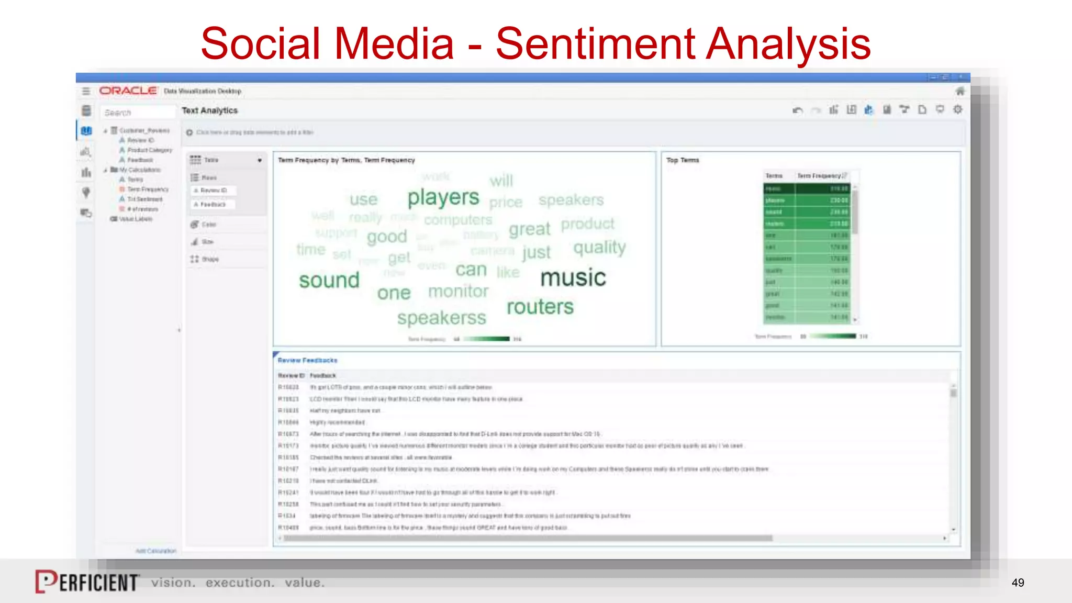This screenshot has height=603, width=1072.
Task: Go to Home via house icon
Action: coord(960,91)
